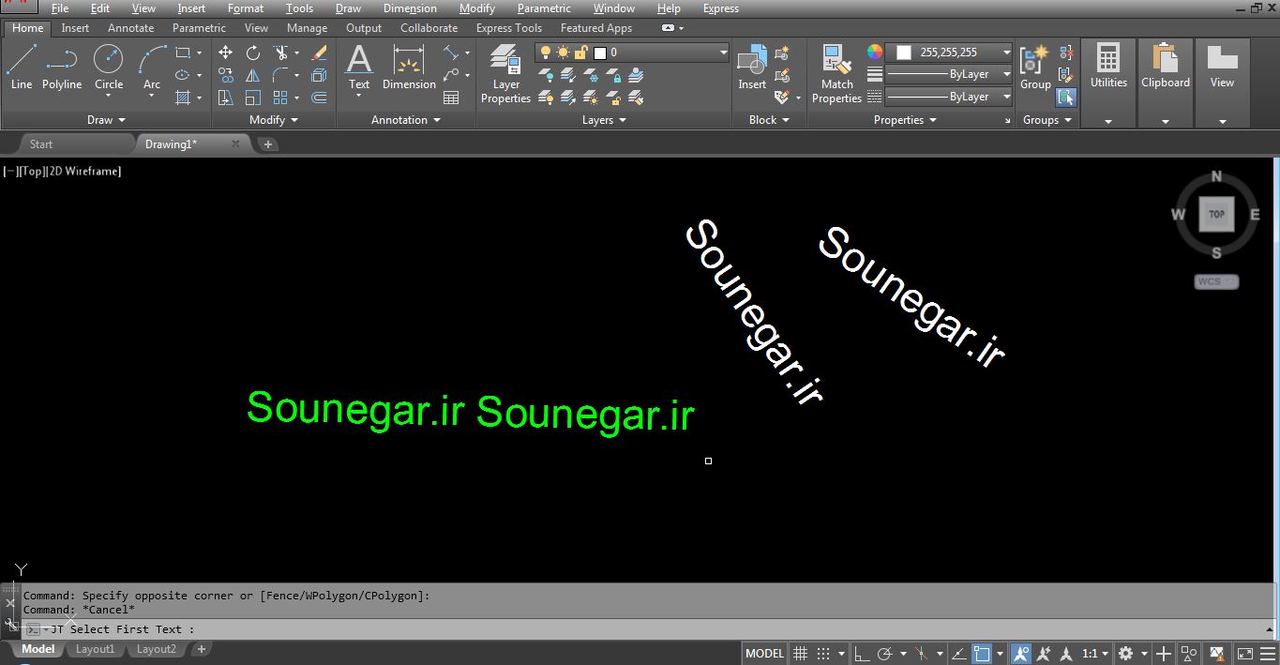Choose the Move tool in Modify panel
1280x665 pixels.
click(225, 53)
